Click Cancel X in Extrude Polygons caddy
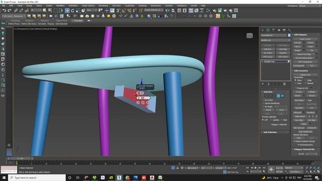The image size is (322, 181). pos(147,103)
